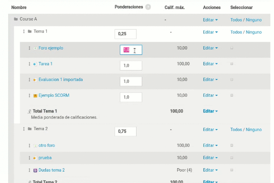
Task: Open the Editar dropdown for Course A
Action: click(x=210, y=20)
